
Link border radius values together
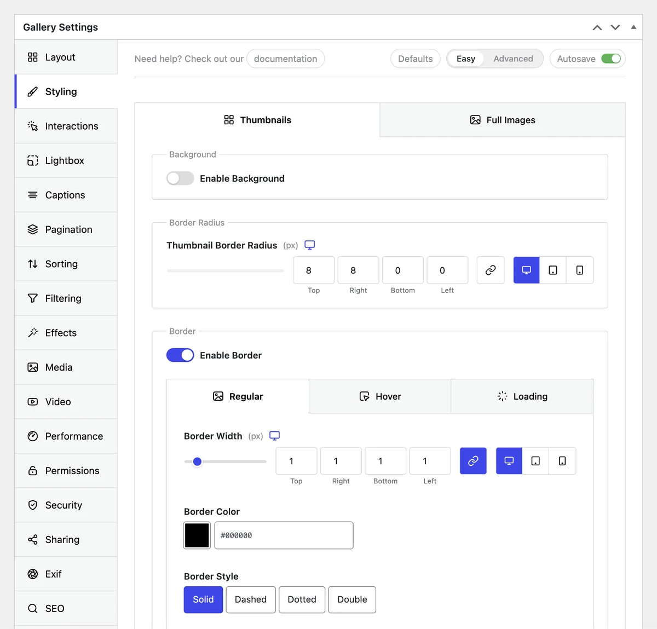tap(491, 270)
